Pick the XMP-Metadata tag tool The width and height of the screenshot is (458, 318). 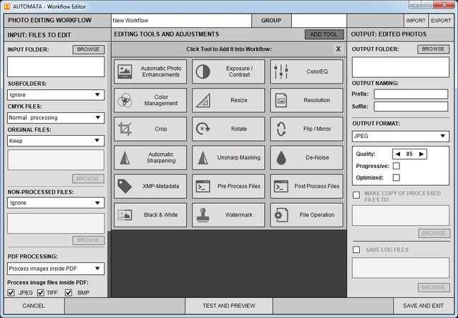[x=150, y=186]
